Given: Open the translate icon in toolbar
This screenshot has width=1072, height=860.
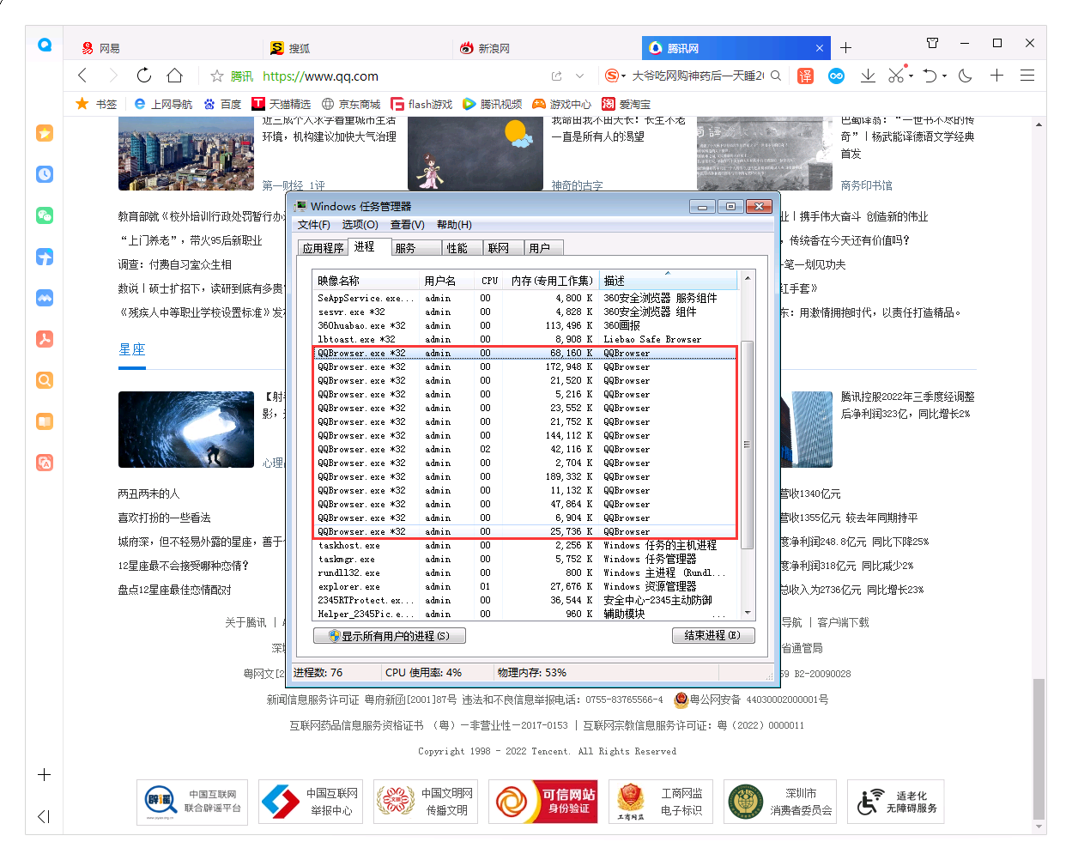Looking at the screenshot, I should (x=805, y=76).
